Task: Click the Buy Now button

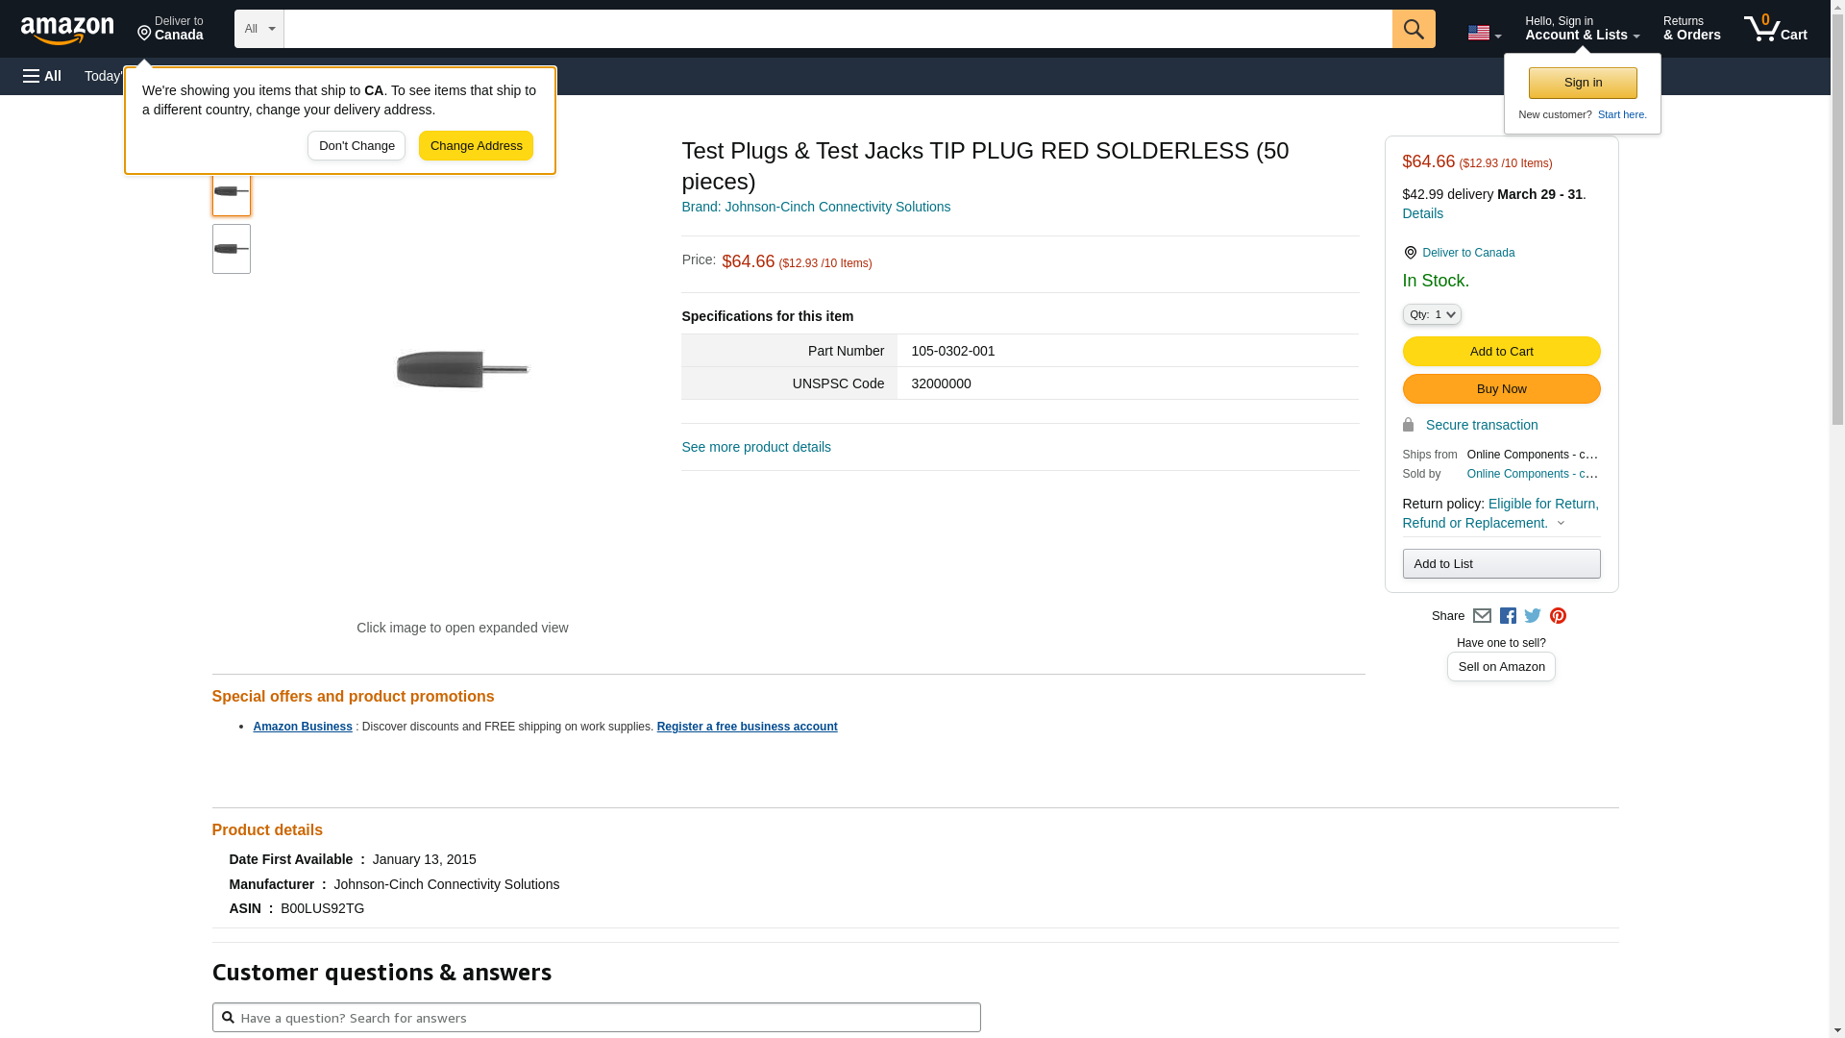Action: pyautogui.click(x=1501, y=389)
